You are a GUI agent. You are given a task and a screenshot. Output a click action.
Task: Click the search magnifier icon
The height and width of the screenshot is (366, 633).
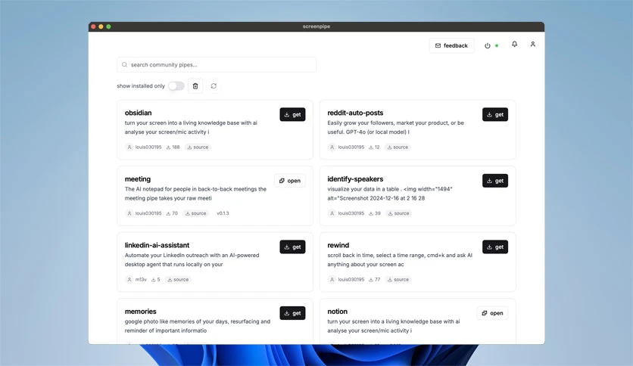[124, 64]
